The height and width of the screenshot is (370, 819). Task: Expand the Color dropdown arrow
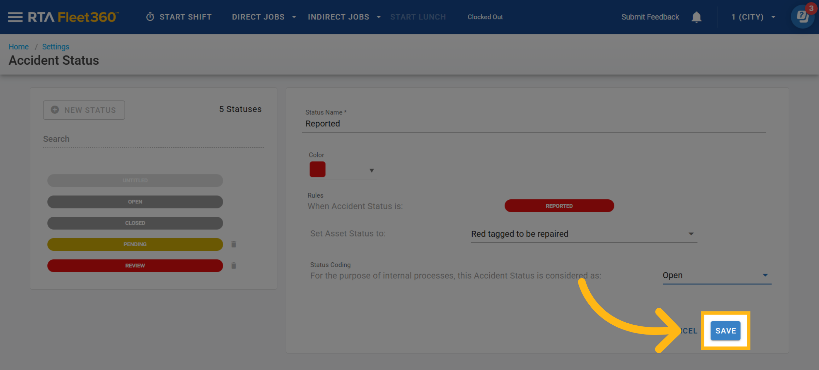[372, 170]
